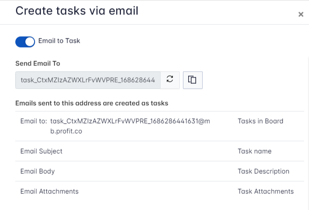Click the 'Send Email To' label
309x210 pixels.
38,63
